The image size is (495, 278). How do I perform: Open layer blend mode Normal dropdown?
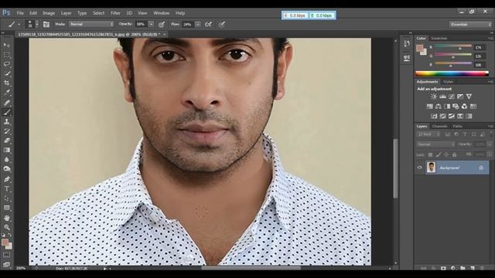click(x=435, y=144)
